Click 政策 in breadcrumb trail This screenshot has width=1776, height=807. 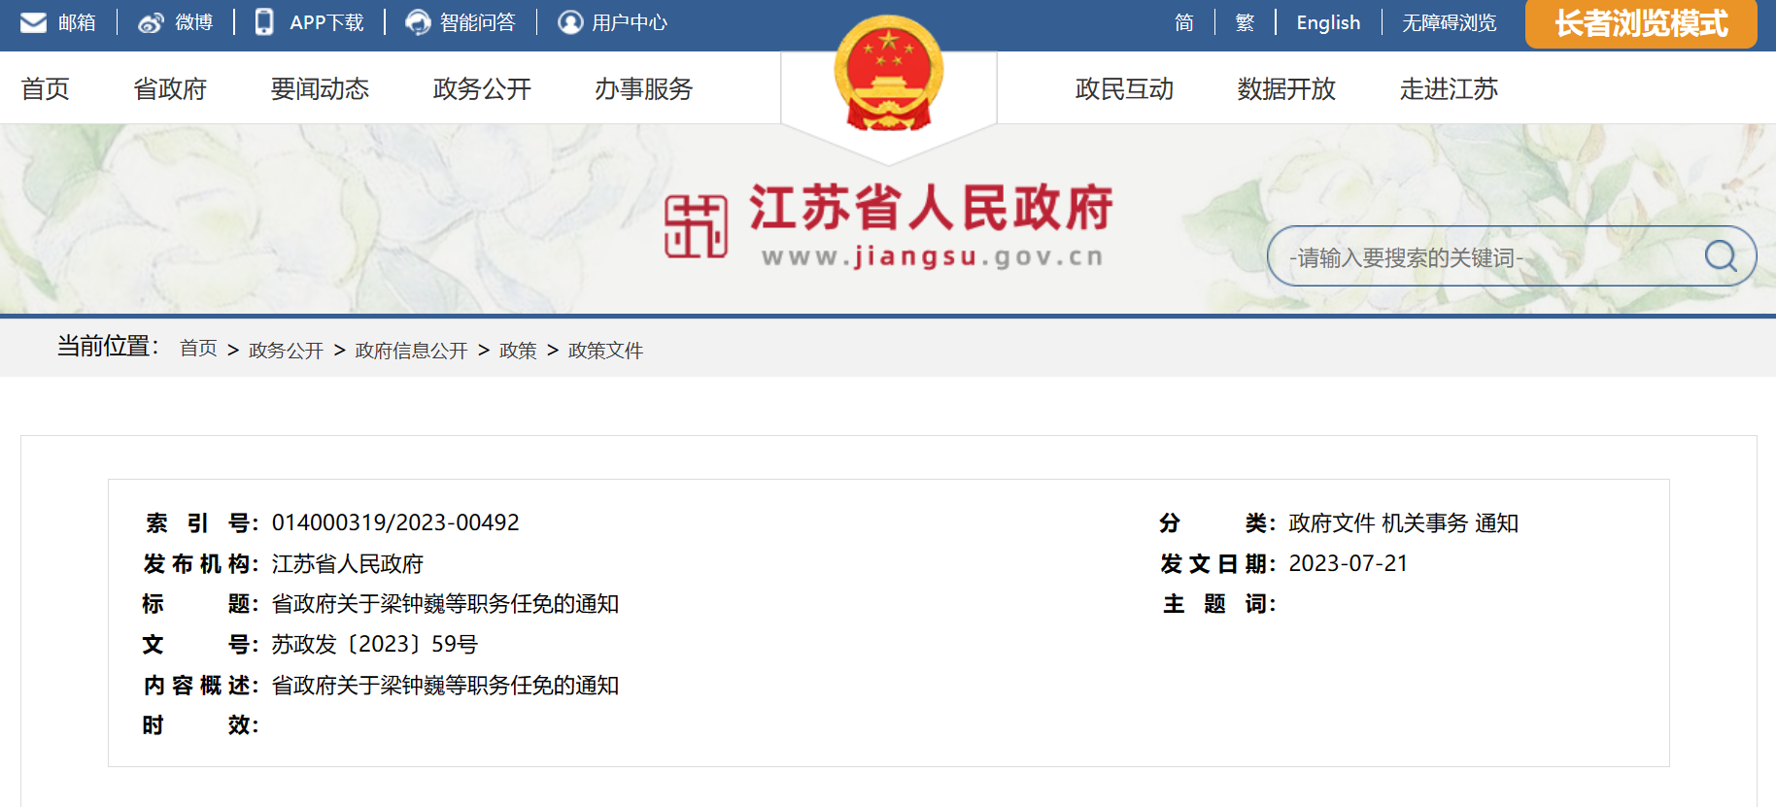coord(518,350)
